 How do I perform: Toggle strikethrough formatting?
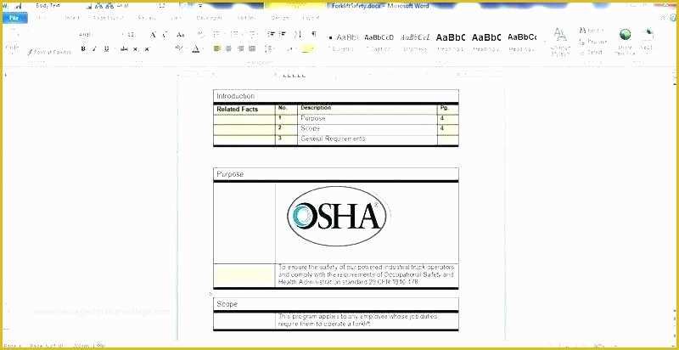(124, 49)
